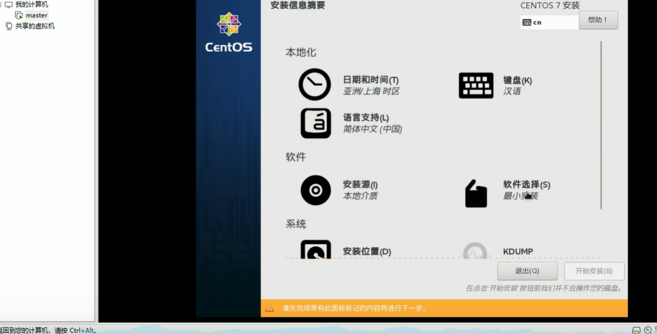
Task: Open 语言支持(L) settings
Action: [366, 118]
